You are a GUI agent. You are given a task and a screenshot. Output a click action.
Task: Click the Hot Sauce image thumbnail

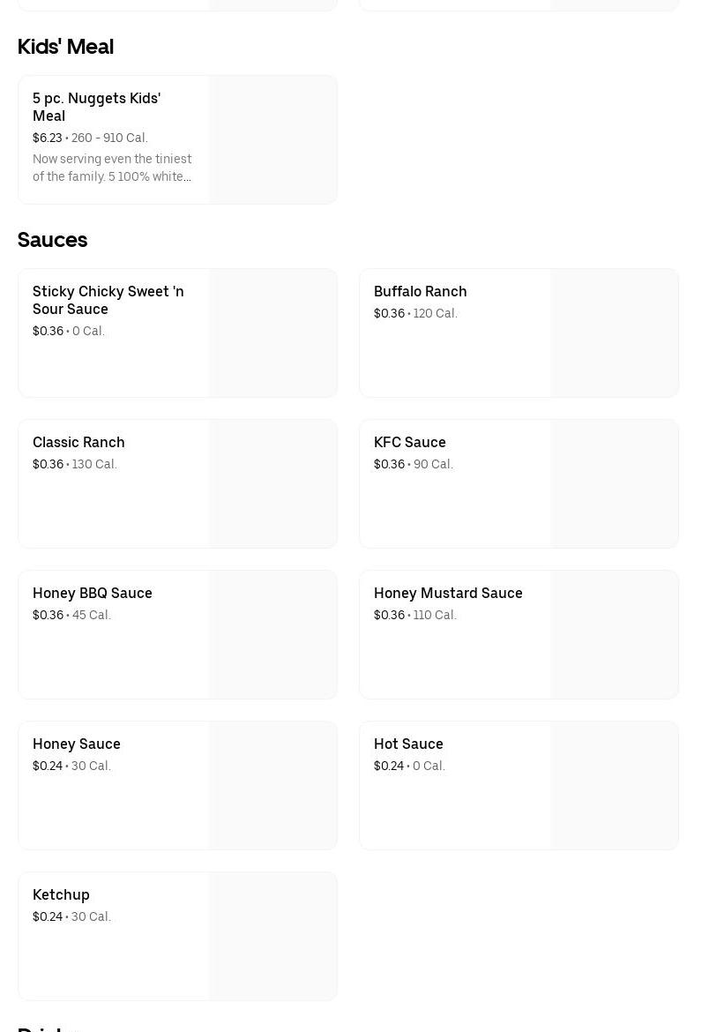click(614, 785)
